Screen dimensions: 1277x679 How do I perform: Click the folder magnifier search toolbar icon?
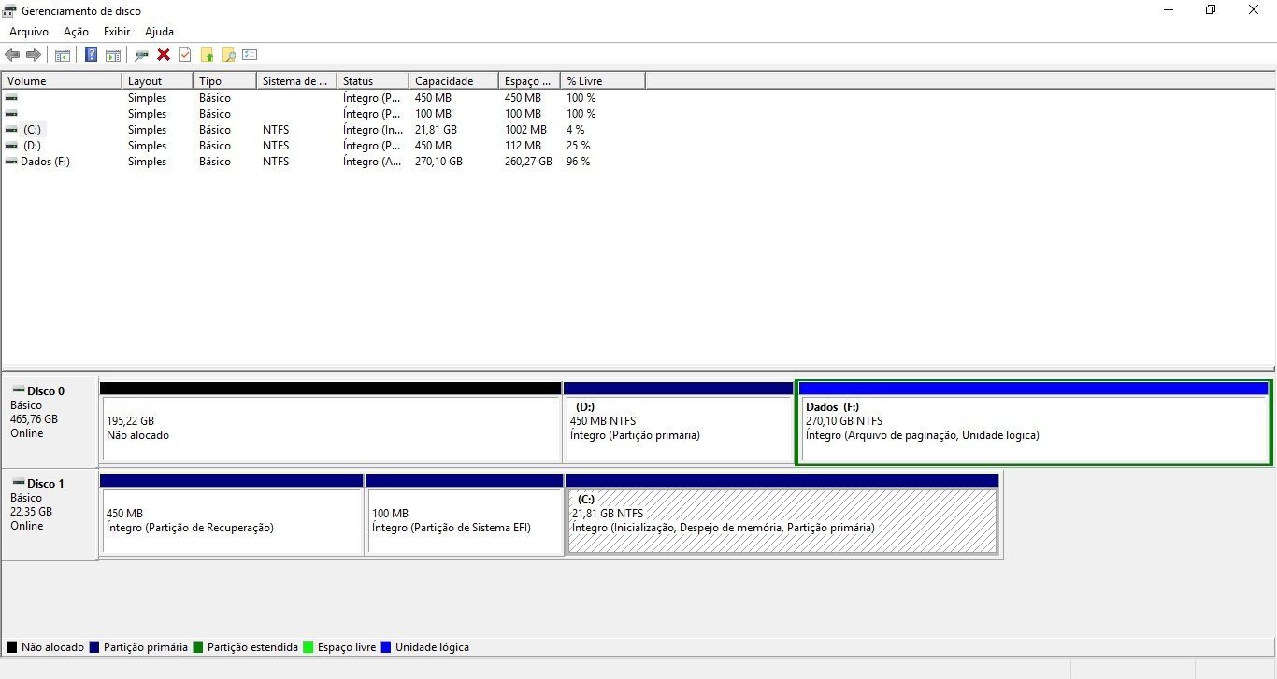click(228, 54)
